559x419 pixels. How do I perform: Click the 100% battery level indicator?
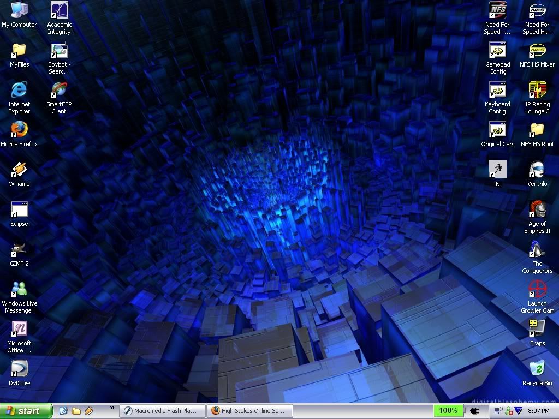click(x=448, y=410)
